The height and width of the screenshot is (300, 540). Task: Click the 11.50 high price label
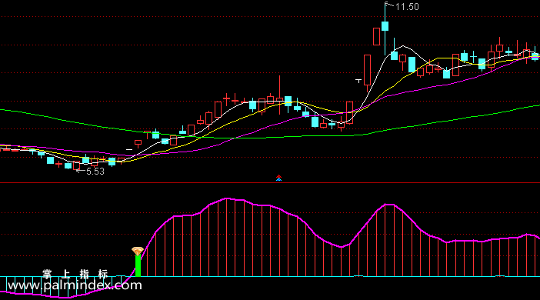pyautogui.click(x=407, y=7)
